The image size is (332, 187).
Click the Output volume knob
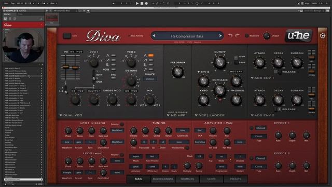(x=266, y=36)
